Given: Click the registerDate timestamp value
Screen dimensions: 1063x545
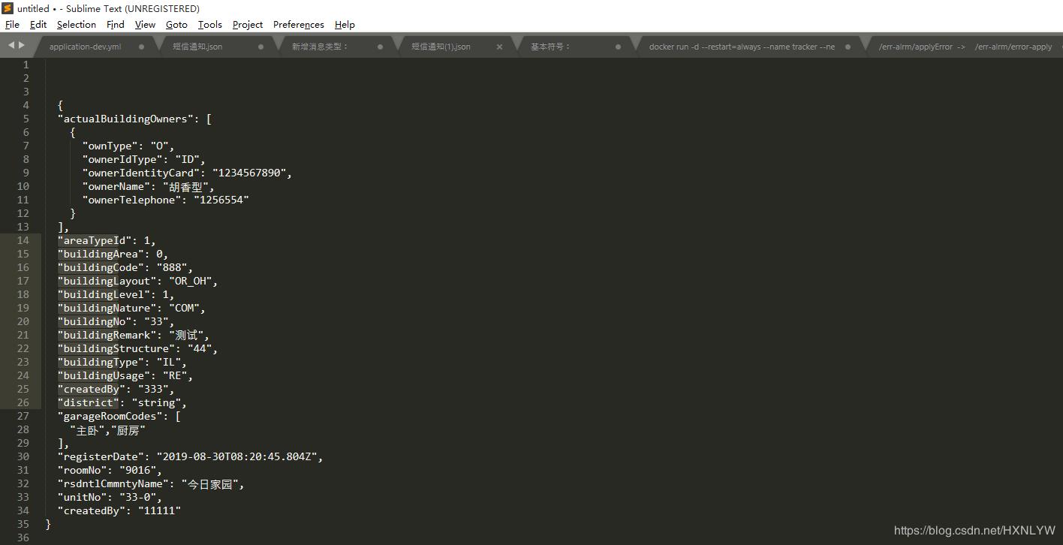Looking at the screenshot, I should (236, 456).
